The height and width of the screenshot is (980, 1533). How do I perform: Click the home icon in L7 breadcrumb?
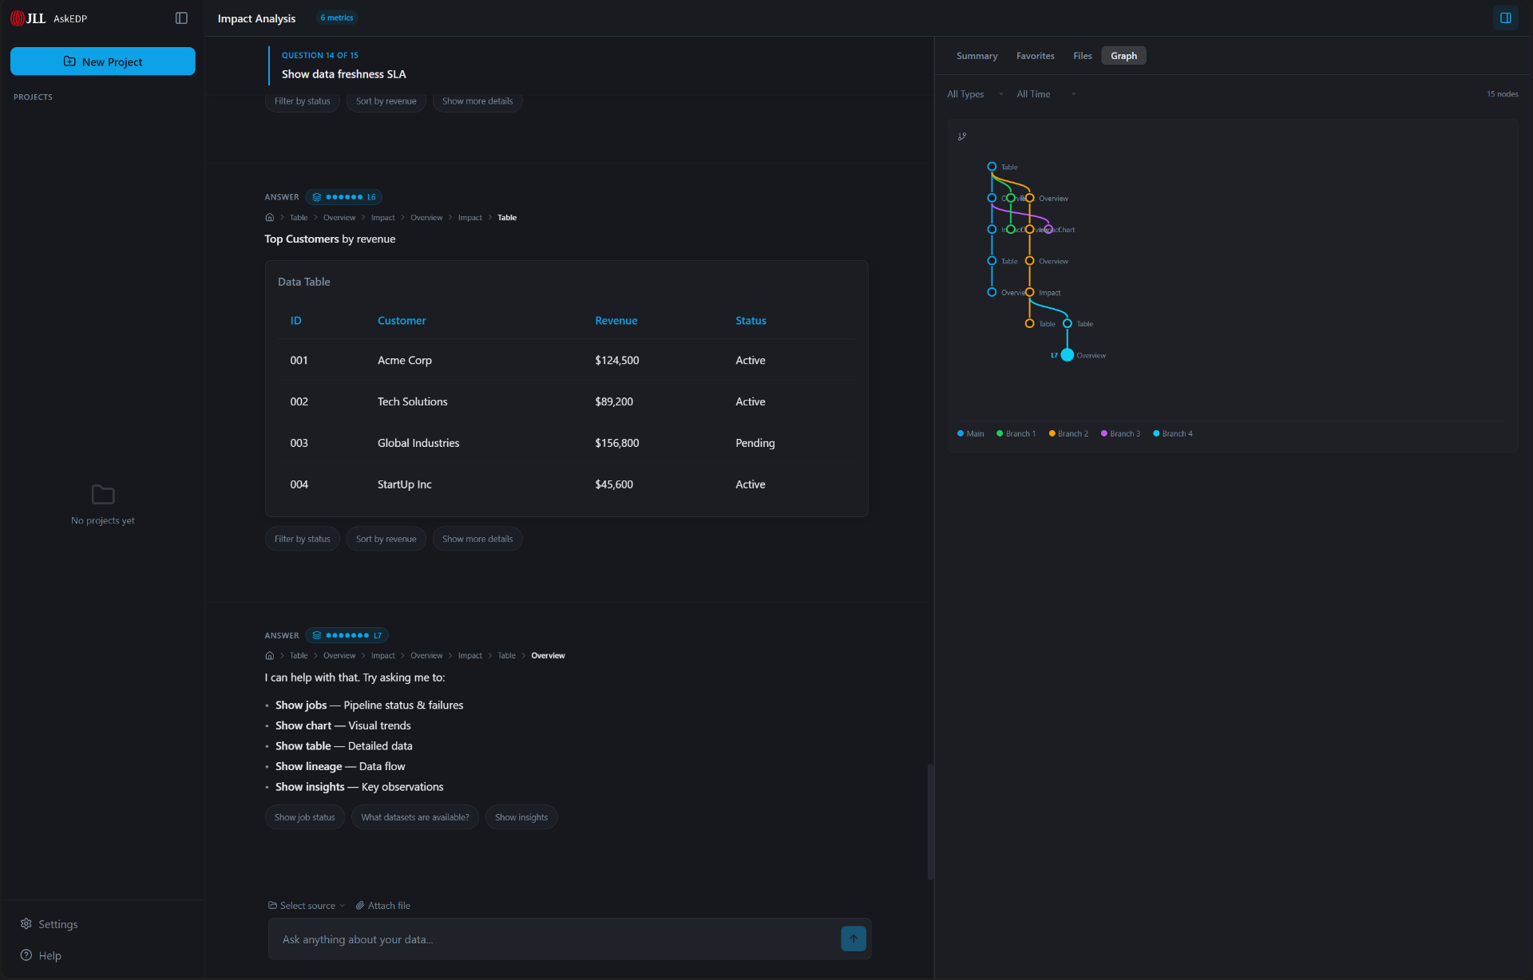click(270, 656)
